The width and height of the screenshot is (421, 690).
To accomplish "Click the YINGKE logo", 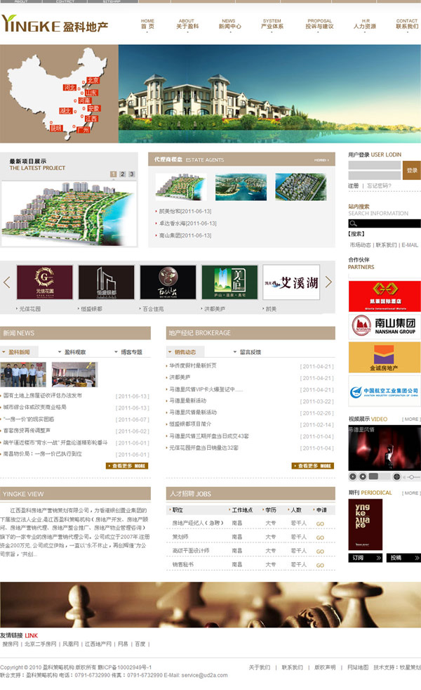I will 55,25.
